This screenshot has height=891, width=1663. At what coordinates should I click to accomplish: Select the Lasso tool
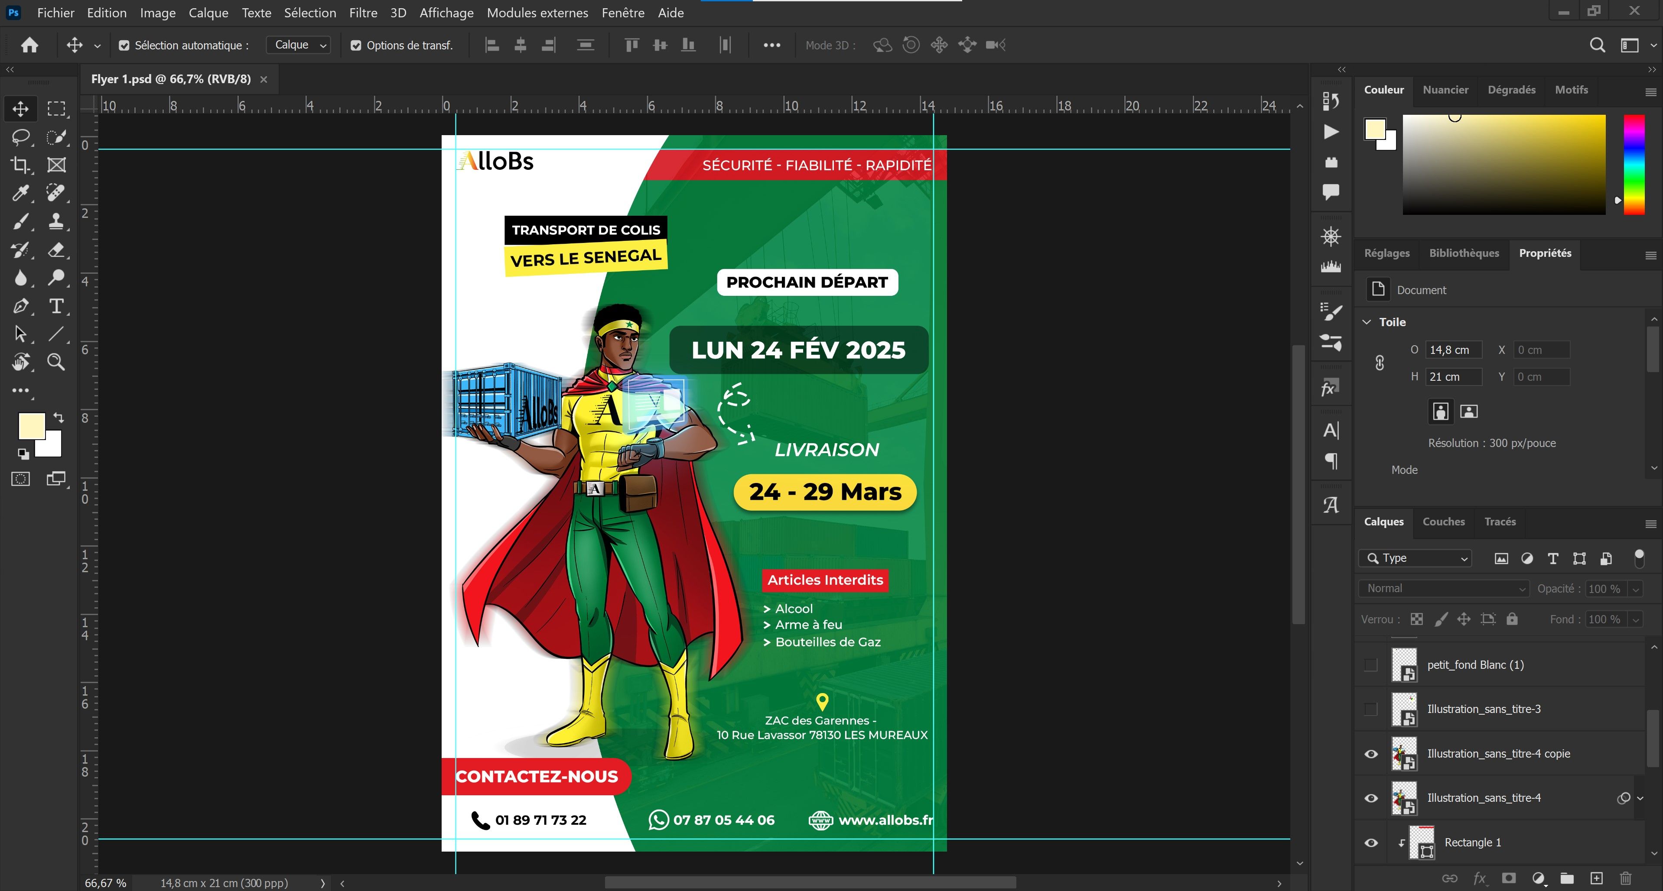[x=21, y=137]
